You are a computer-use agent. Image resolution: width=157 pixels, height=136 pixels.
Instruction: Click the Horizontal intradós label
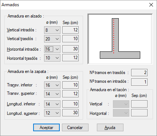click(x=24, y=49)
